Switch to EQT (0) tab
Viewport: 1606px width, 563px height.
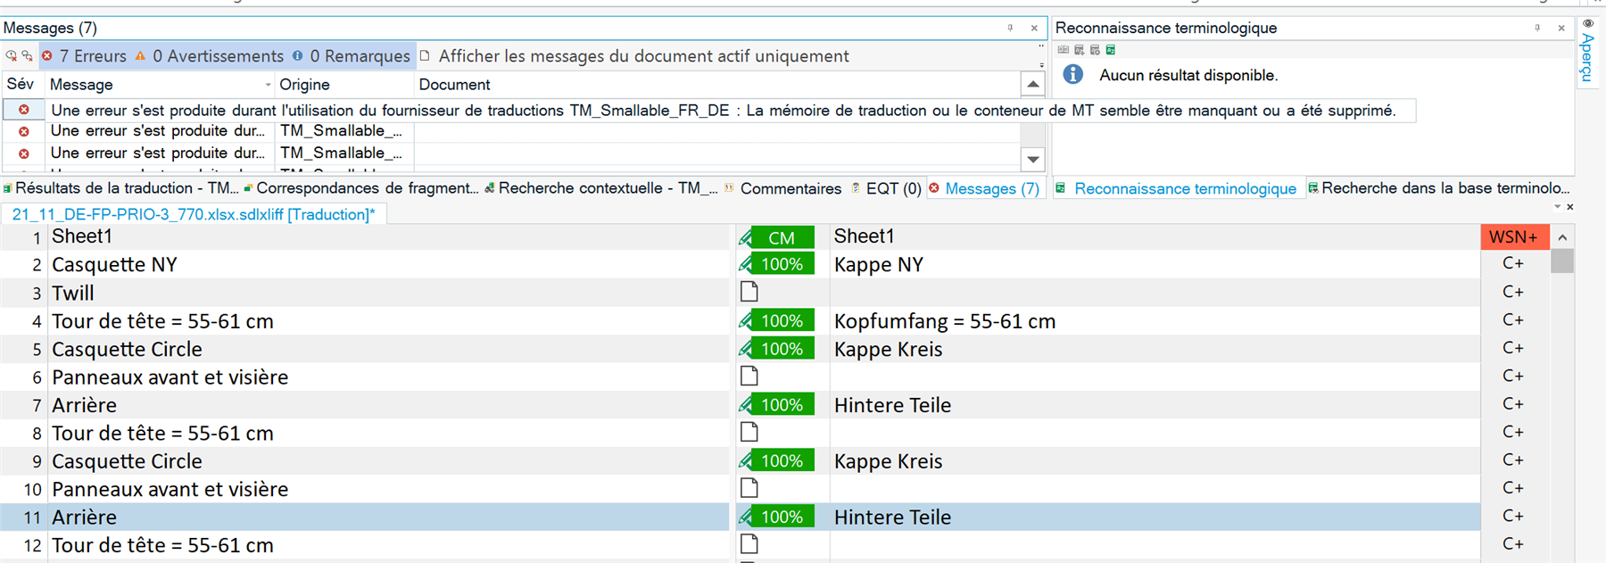click(886, 188)
